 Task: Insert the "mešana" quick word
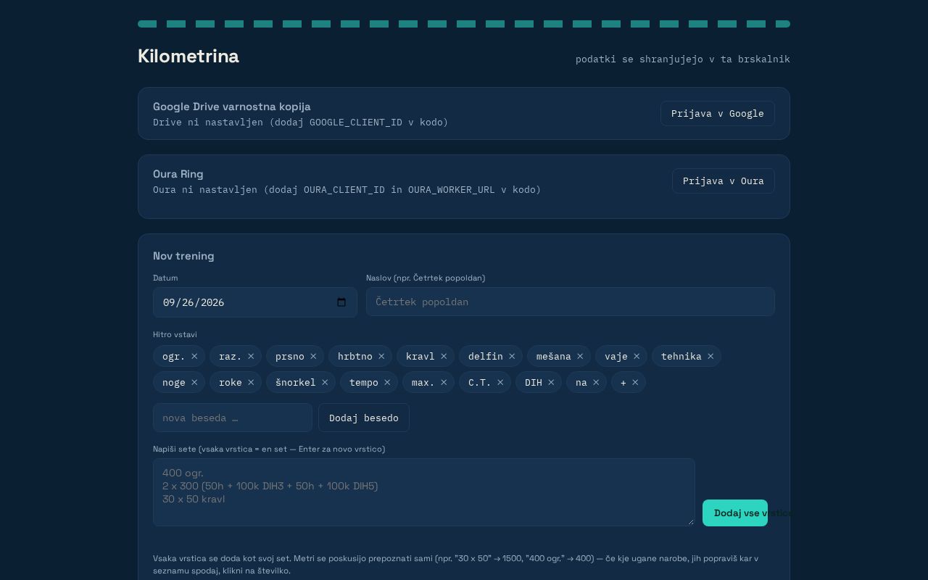pos(554,356)
